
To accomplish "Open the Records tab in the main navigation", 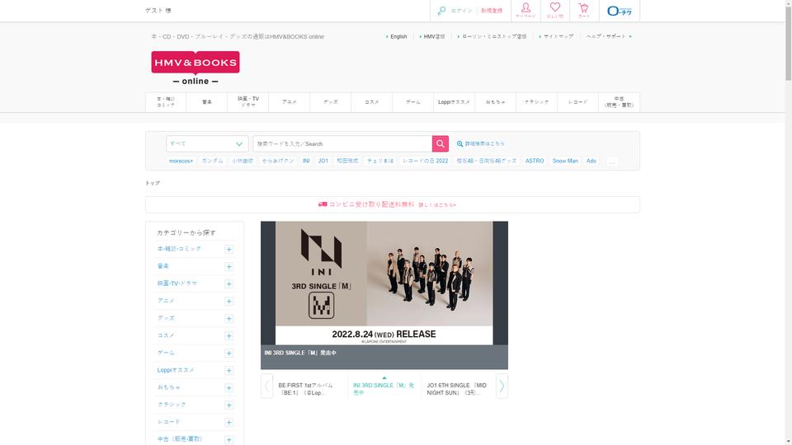I will pyautogui.click(x=577, y=102).
